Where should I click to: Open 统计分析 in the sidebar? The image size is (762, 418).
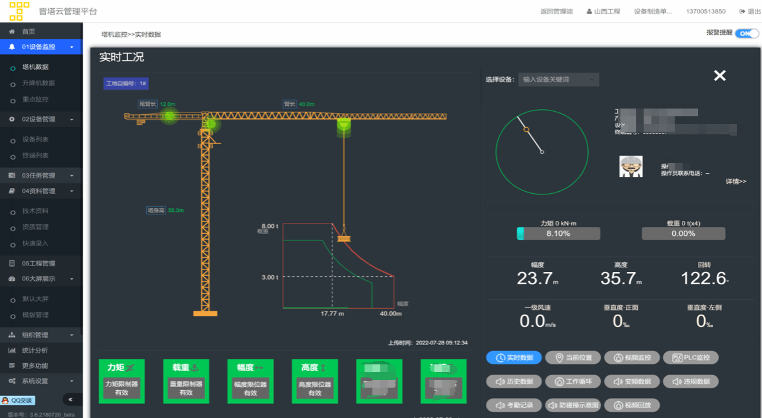pos(35,351)
